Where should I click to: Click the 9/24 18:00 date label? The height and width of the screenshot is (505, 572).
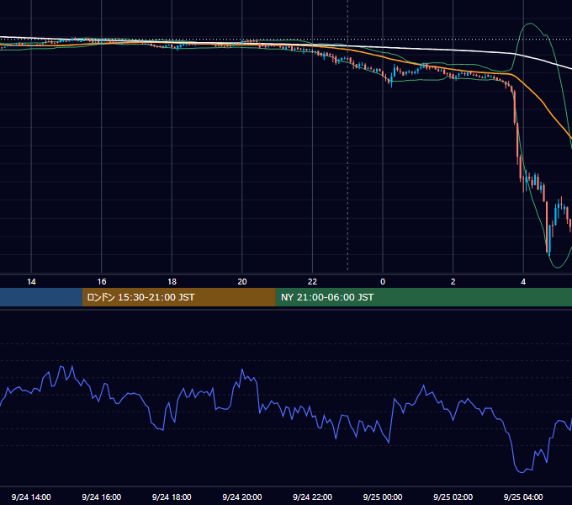(172, 497)
